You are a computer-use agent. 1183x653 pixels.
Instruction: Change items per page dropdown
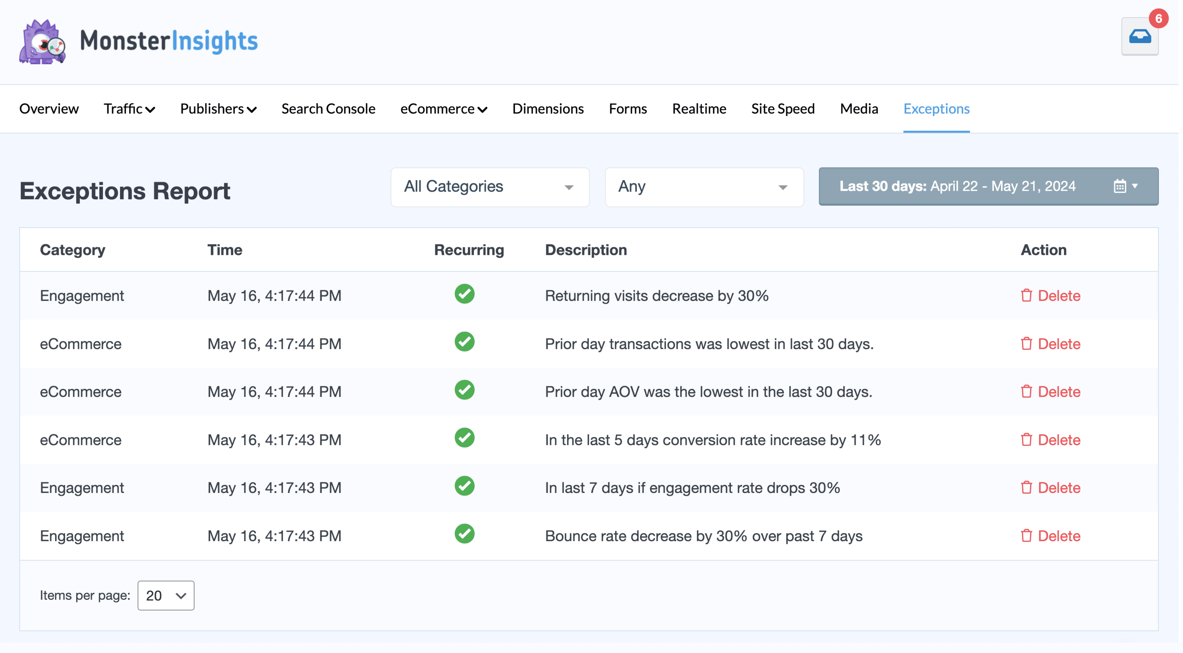166,595
